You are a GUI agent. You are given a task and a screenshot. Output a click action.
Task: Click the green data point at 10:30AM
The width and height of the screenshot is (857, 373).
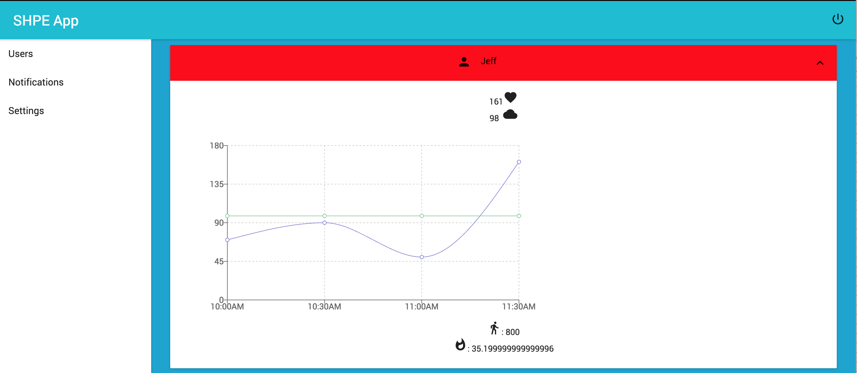[x=324, y=216]
